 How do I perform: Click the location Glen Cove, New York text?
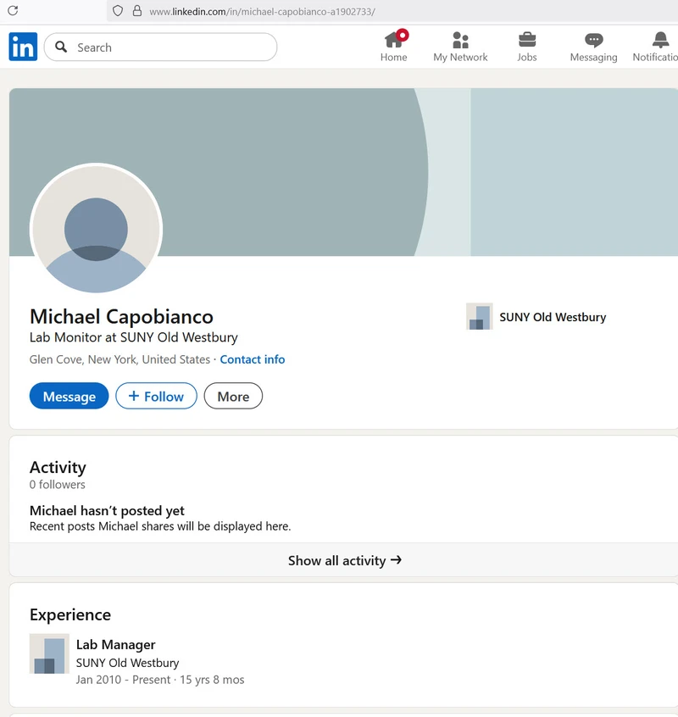[x=119, y=359]
